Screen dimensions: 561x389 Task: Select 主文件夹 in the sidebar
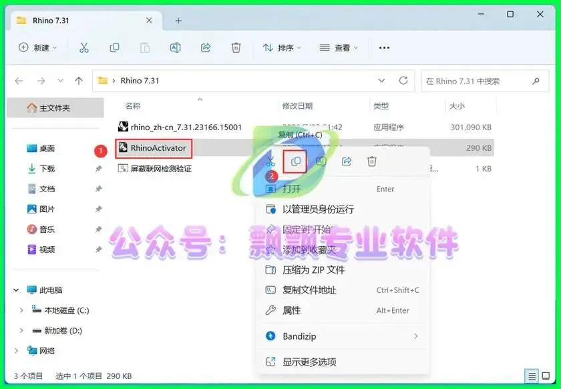pyautogui.click(x=55, y=108)
